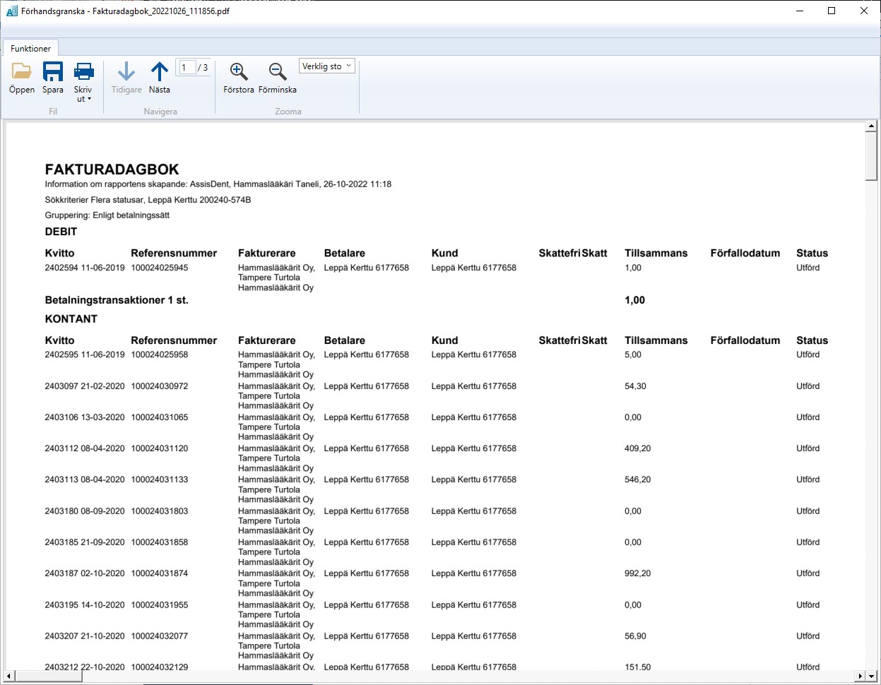The image size is (881, 685).
Task: Click the application icon in the title bar
Action: click(x=11, y=11)
